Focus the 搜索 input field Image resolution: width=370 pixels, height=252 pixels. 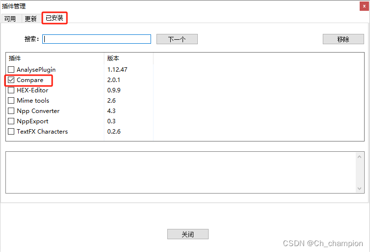[x=96, y=39]
